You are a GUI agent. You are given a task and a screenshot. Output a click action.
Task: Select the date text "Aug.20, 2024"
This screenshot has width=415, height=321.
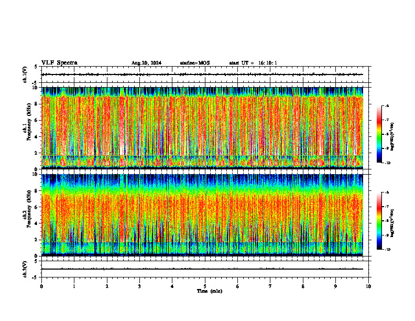tap(146, 63)
